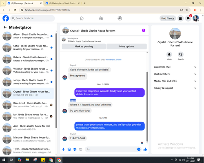Open the Windows Start menu

pos(4,160)
